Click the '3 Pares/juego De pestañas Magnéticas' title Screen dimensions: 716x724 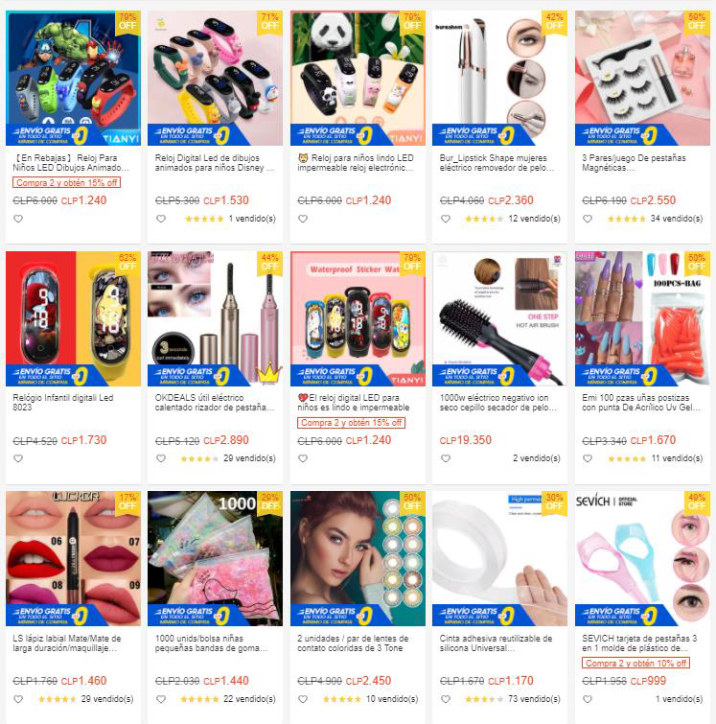click(x=634, y=162)
